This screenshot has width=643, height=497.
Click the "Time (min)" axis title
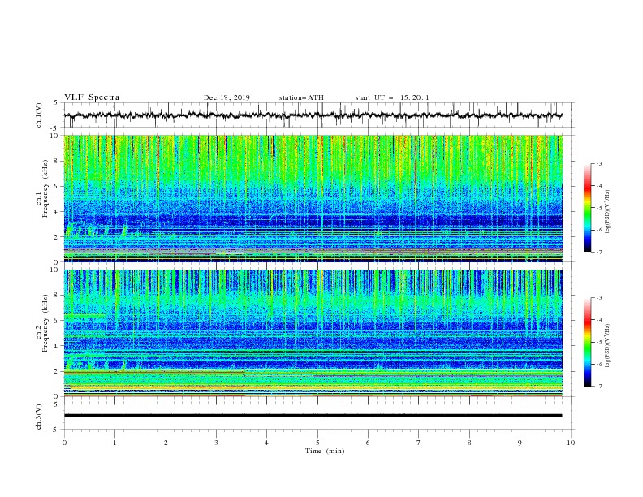pos(325,451)
